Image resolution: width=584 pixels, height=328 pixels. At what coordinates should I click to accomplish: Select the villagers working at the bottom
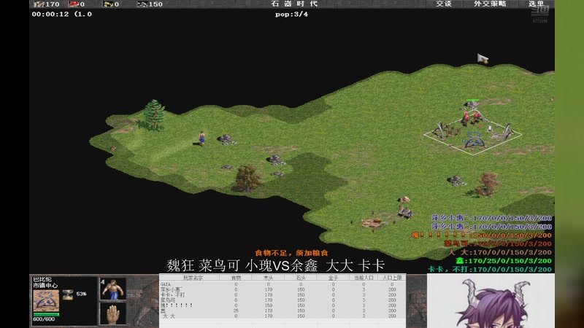[404, 212]
